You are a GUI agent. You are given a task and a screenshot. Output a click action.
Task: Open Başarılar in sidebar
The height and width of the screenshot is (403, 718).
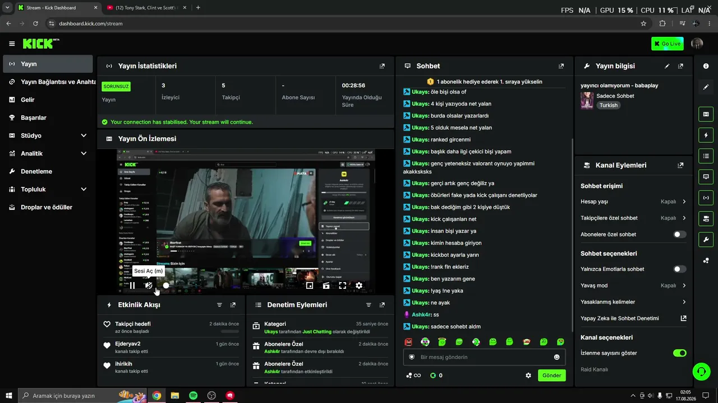pos(48,118)
